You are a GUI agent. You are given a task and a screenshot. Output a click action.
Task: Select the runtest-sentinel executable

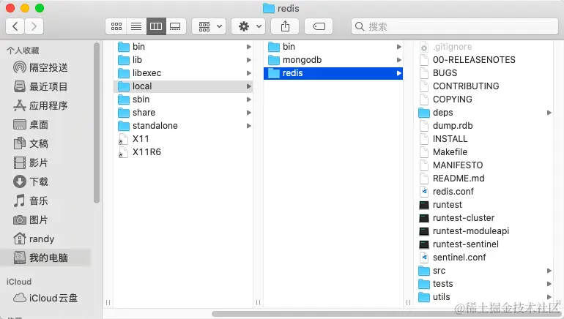coord(483,244)
